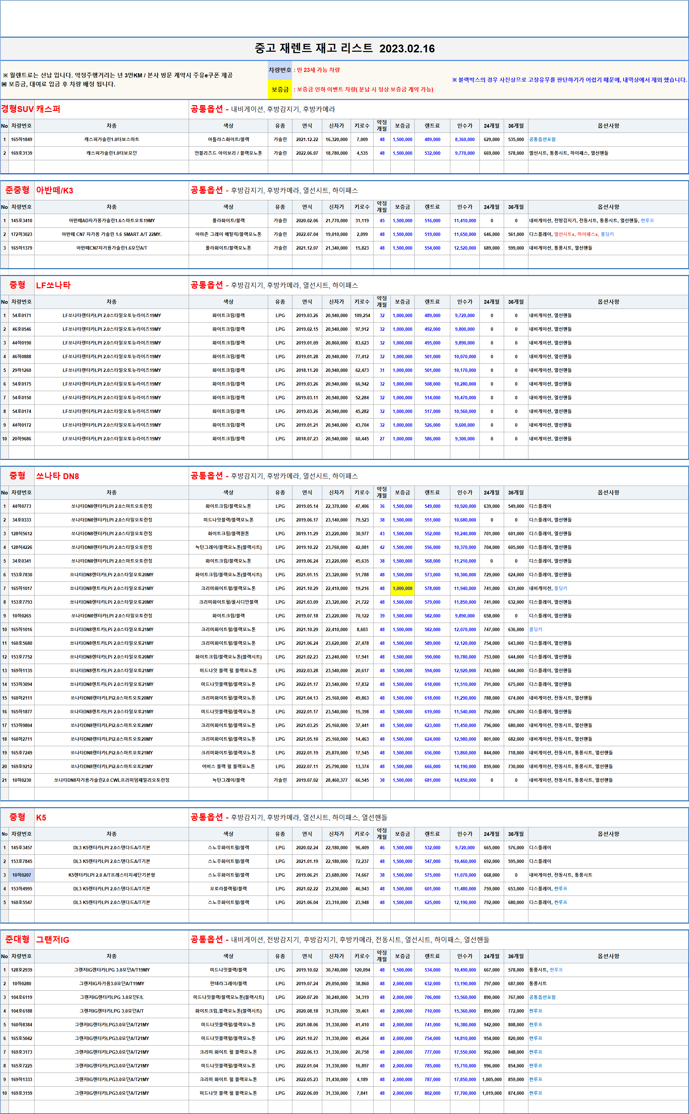The image size is (689, 1114).
Task: Select date cell 2018.07.23
Action: pos(307,438)
